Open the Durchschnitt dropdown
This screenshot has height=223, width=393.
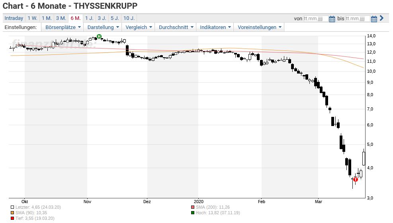click(176, 27)
